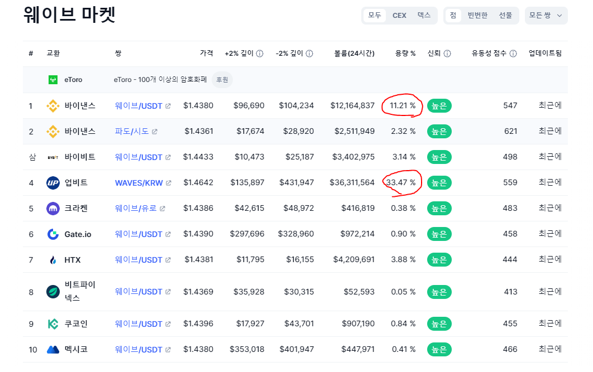The image size is (593, 372).
Task: Click the $36,311,564 volume cell
Action: [352, 183]
